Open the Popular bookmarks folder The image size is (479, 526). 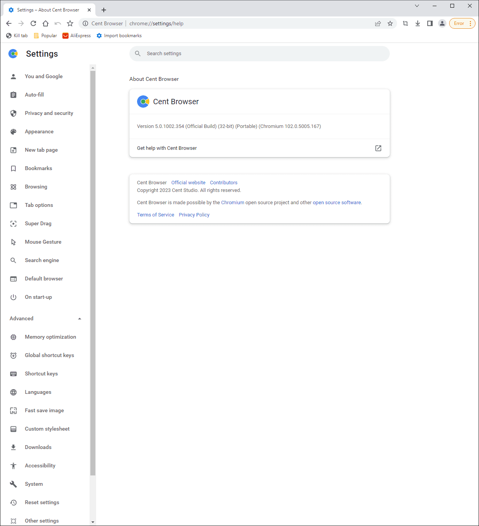point(46,36)
